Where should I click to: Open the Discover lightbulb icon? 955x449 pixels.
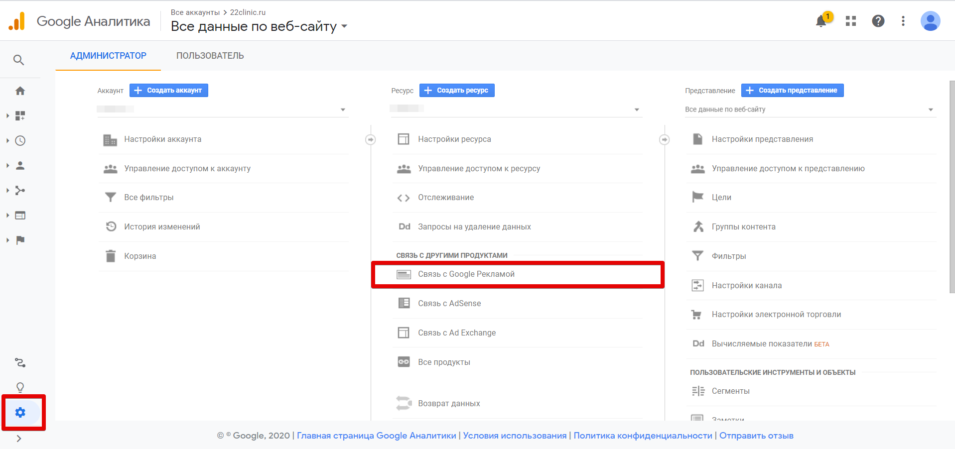pos(20,387)
